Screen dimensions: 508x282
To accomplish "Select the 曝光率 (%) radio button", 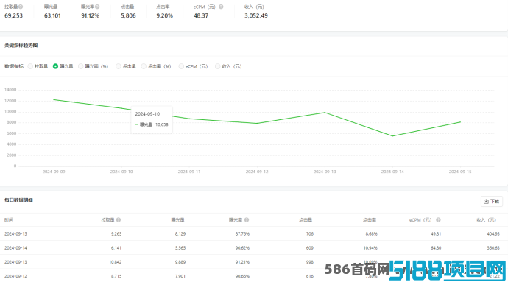I will pos(81,66).
